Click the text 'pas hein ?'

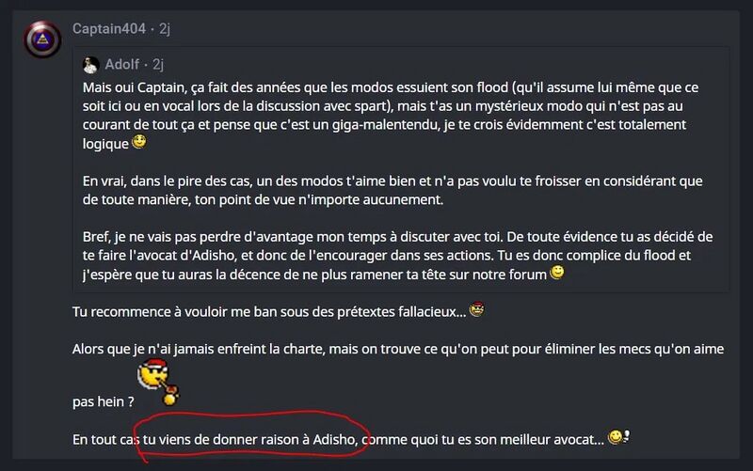point(104,401)
